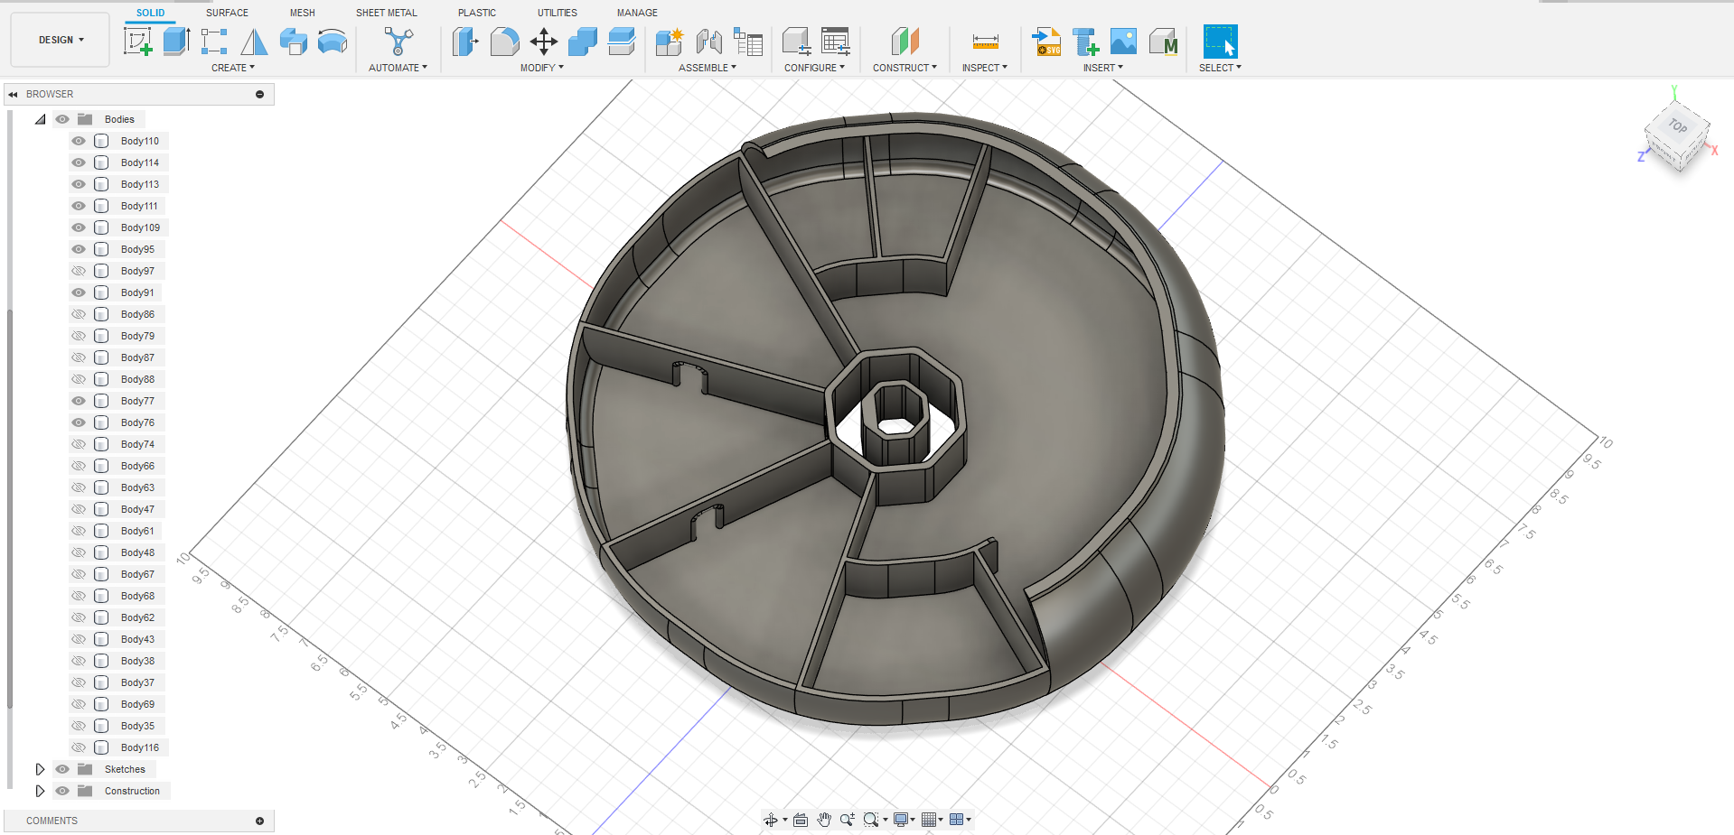Image resolution: width=1734 pixels, height=835 pixels.
Task: Select the Measure tool
Action: 985,42
